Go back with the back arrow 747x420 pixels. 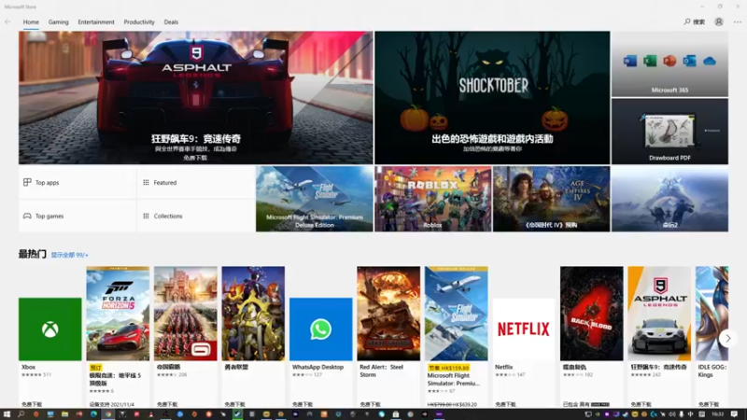7,21
